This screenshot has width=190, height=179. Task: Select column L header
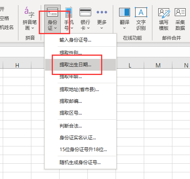(x=130, y=65)
